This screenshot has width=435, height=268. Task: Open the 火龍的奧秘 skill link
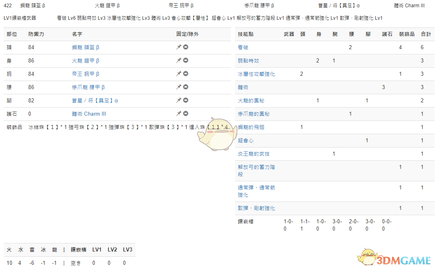[x=251, y=101]
